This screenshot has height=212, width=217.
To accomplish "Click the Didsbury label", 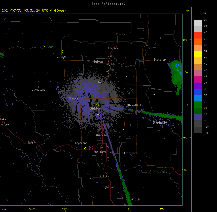I will pyautogui.click(x=96, y=109).
